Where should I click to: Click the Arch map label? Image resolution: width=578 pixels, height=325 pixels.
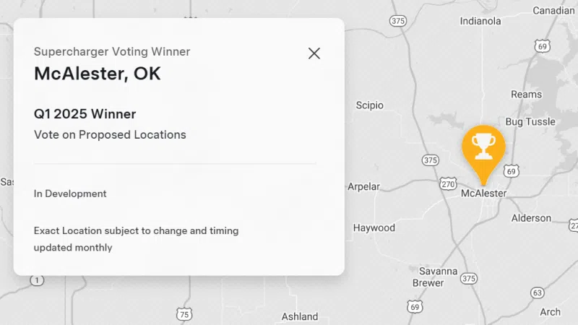pos(550,312)
